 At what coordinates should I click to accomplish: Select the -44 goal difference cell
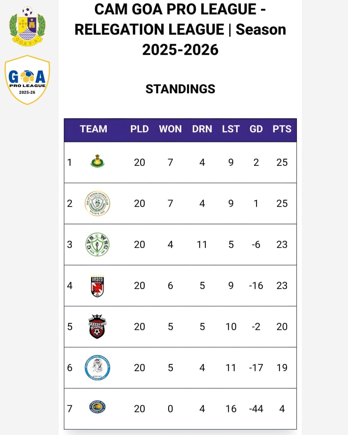[256, 409]
